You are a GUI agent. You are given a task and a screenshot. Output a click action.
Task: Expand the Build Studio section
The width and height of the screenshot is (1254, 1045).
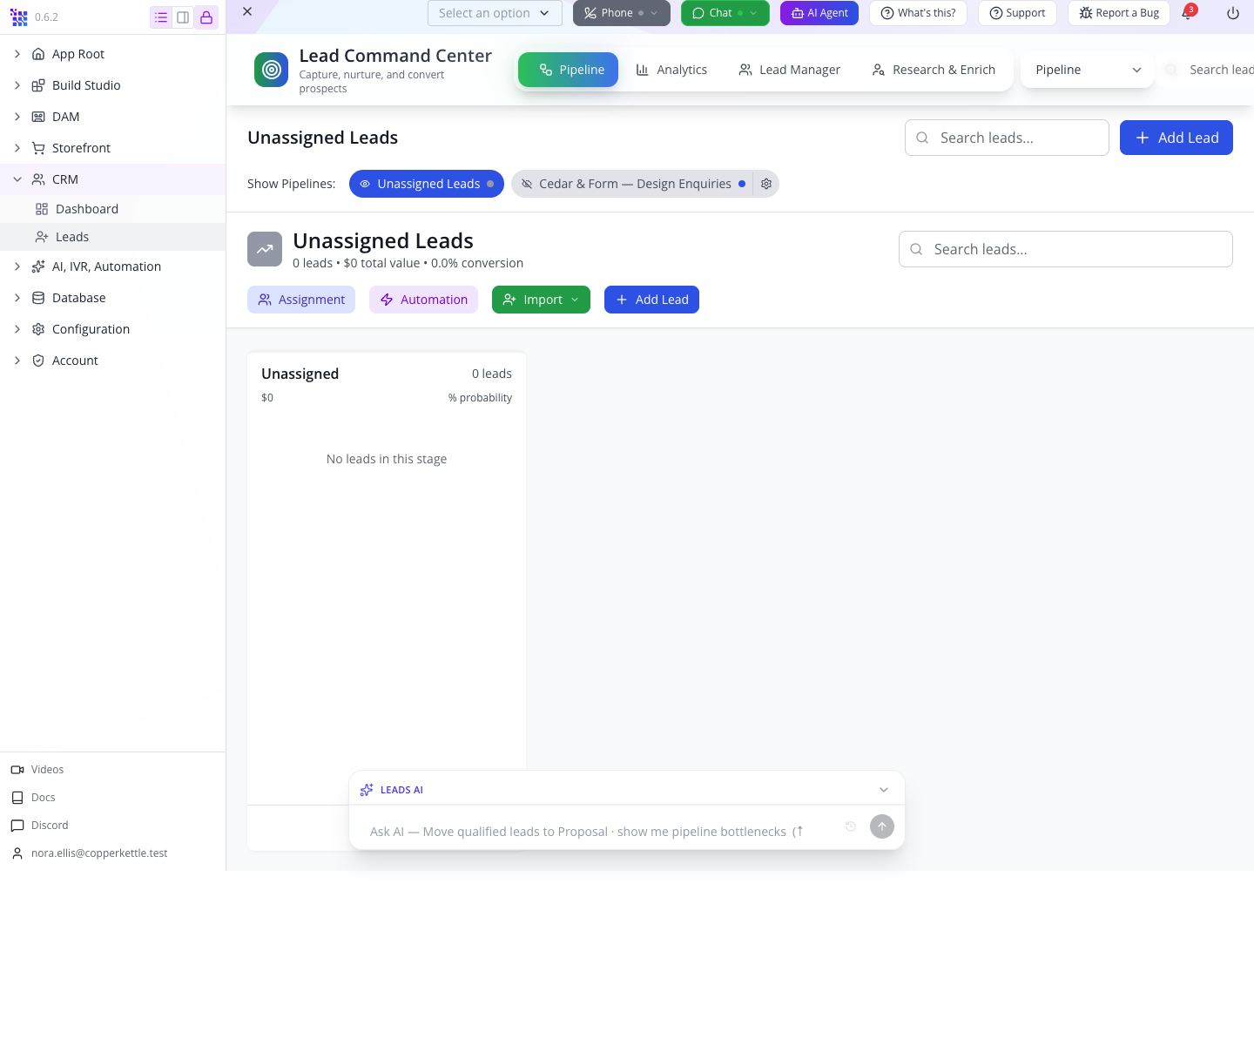tap(17, 85)
